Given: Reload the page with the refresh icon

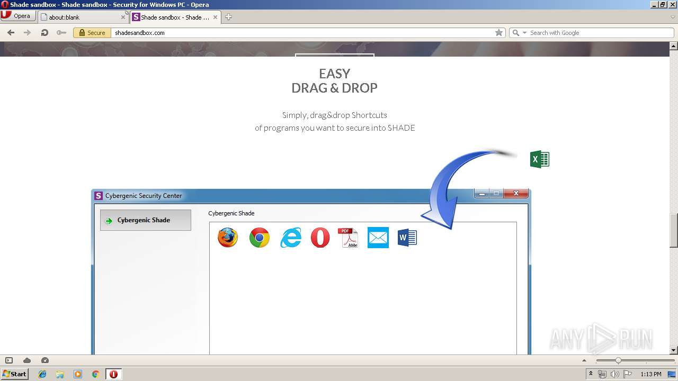Looking at the screenshot, I should (44, 33).
